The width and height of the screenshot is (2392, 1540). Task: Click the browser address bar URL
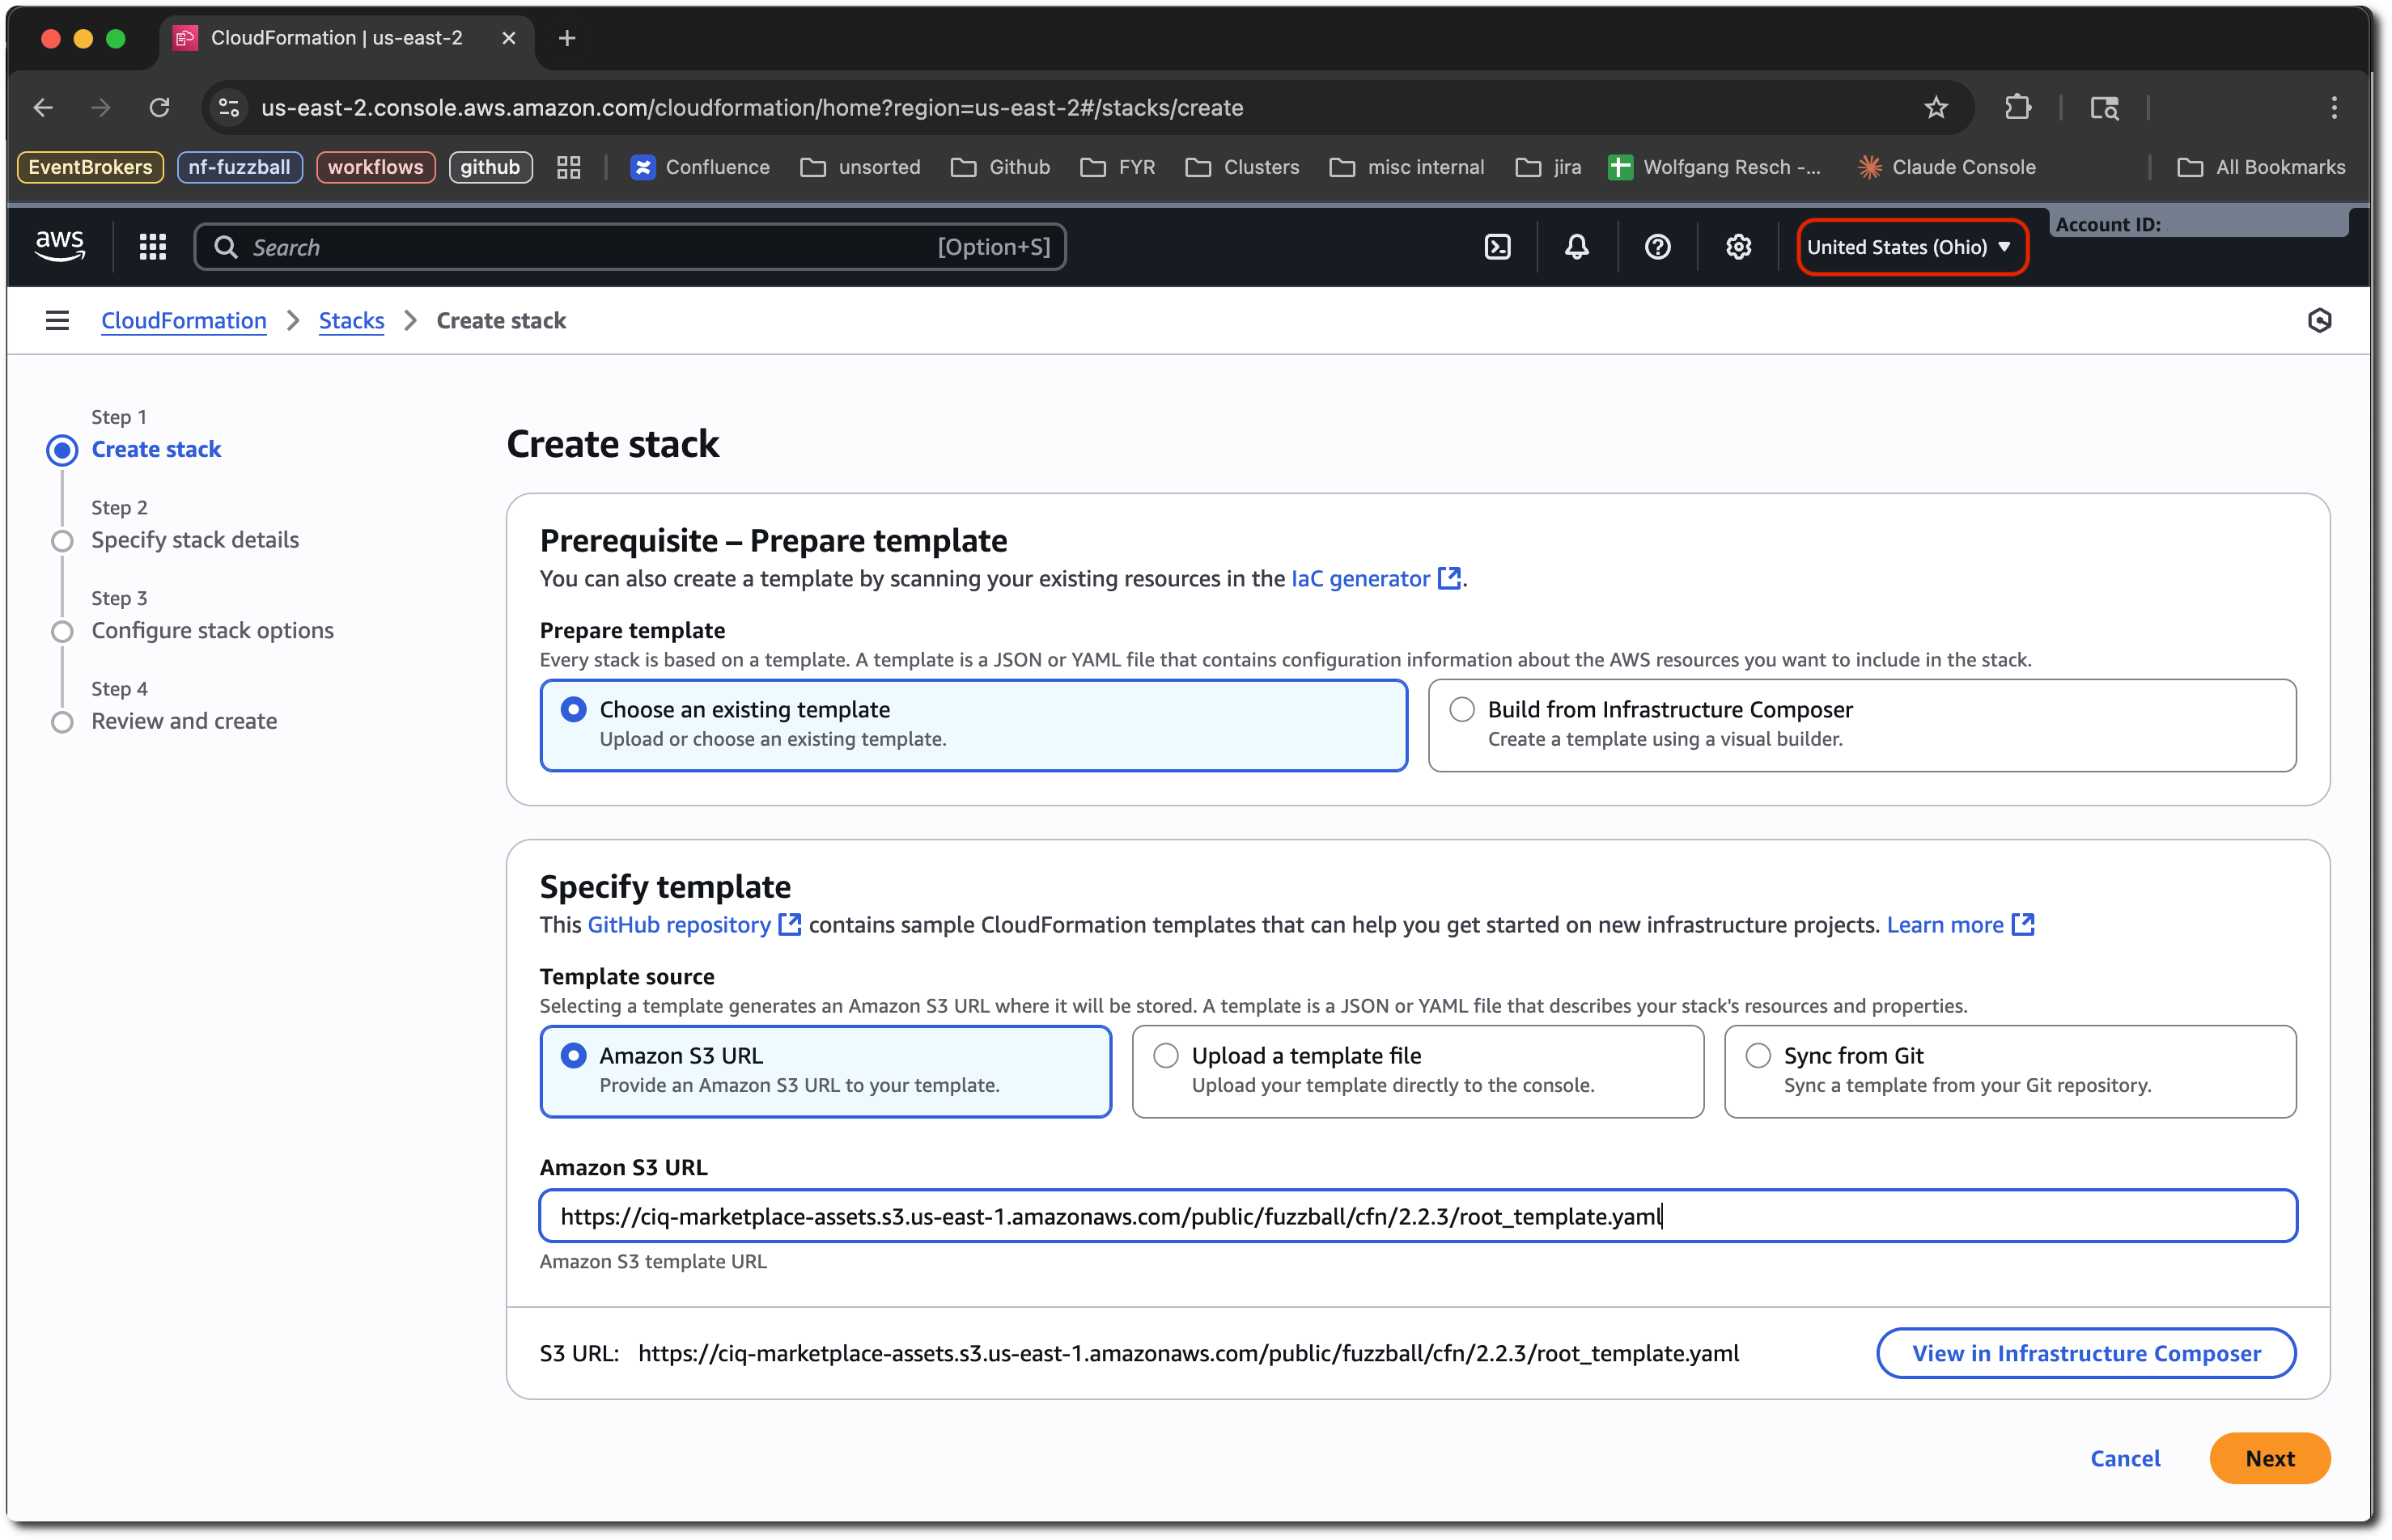coord(753,107)
